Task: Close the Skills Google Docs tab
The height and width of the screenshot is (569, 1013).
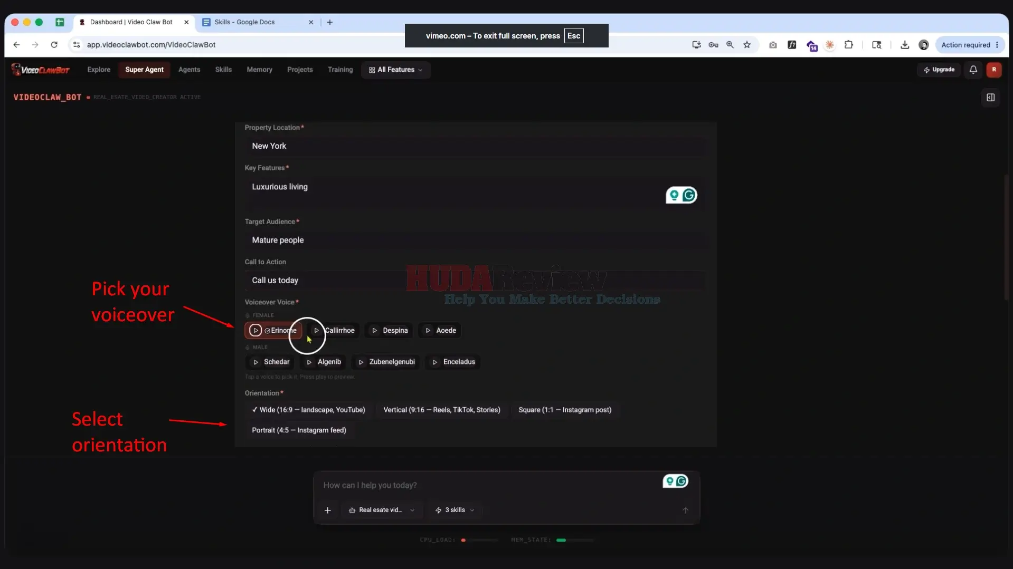Action: pos(311,22)
